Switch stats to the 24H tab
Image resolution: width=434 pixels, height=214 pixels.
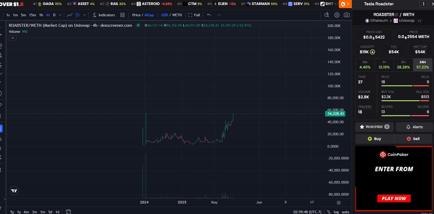click(423, 64)
